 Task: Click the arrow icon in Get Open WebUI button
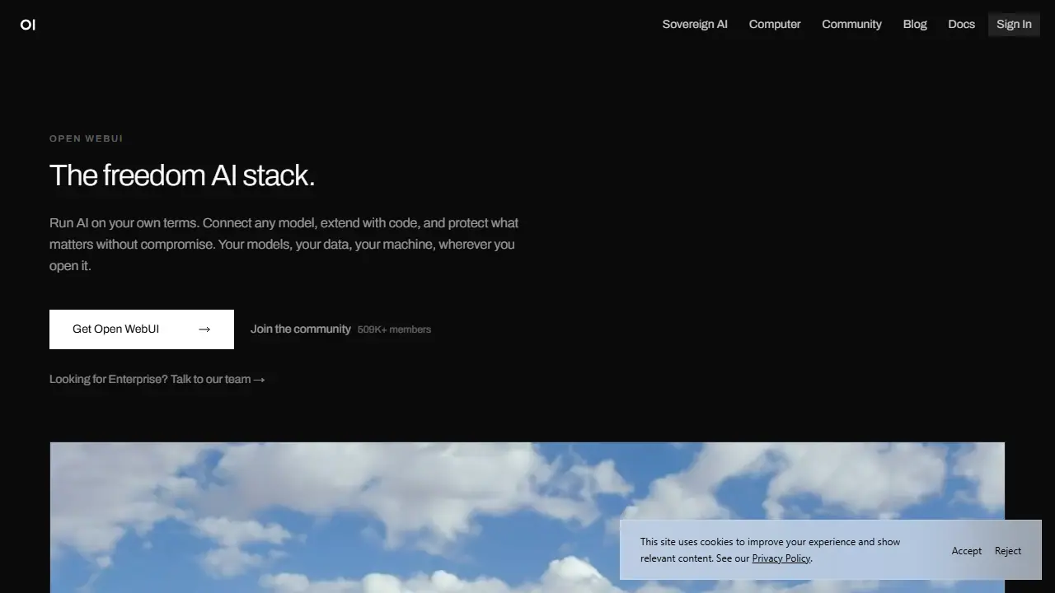click(204, 329)
